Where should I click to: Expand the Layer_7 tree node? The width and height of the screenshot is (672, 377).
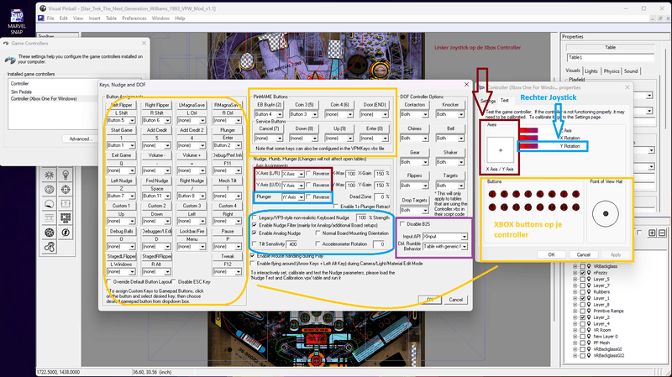[575, 285]
